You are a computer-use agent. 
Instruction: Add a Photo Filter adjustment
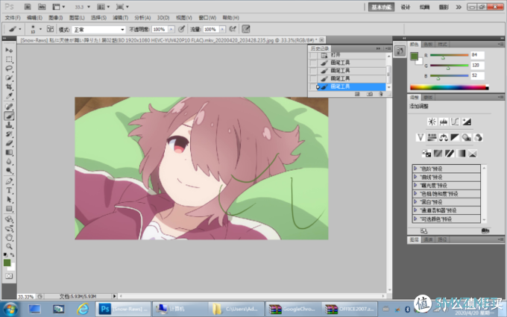pyautogui.click(x=466, y=137)
